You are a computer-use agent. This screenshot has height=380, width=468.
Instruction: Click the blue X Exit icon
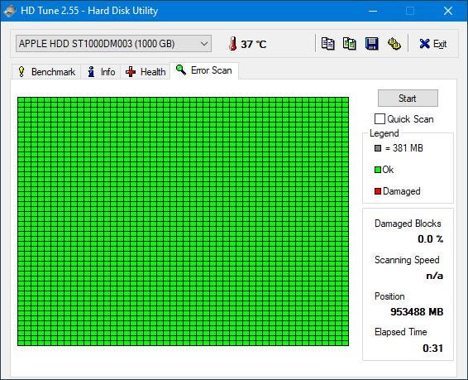[x=424, y=44]
